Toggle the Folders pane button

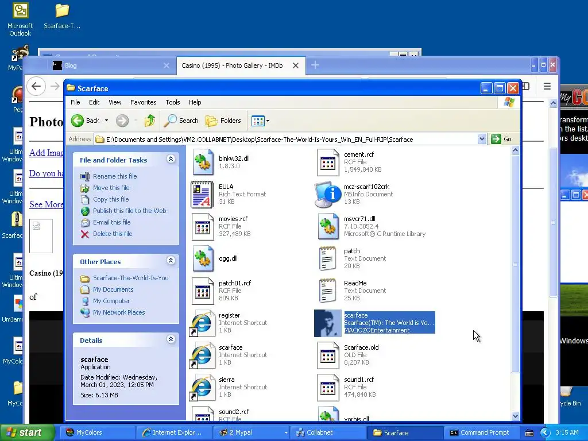(x=223, y=121)
